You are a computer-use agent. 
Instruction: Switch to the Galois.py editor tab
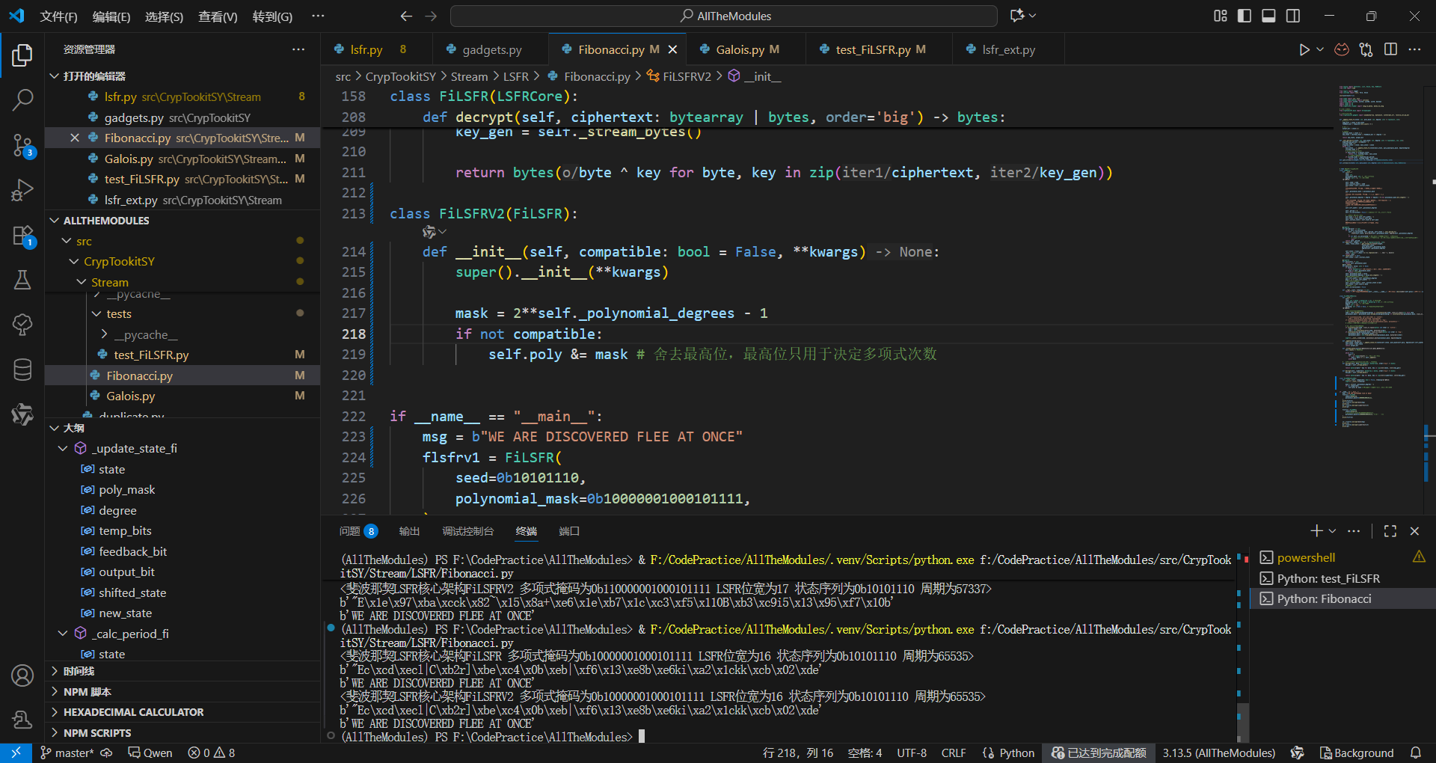click(x=740, y=49)
